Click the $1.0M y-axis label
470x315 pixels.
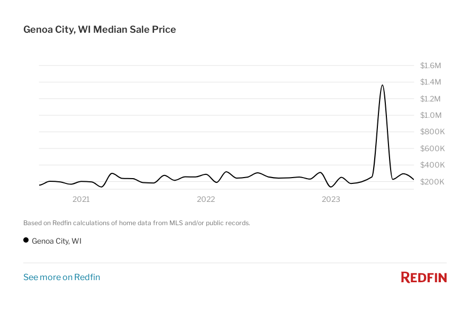pyautogui.click(x=430, y=115)
